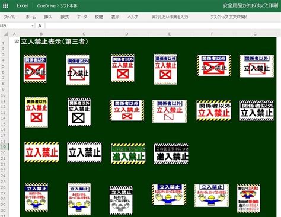Open the OneDrive breadcrumb link
The width and height of the screenshot is (281, 217).
pos(46,6)
